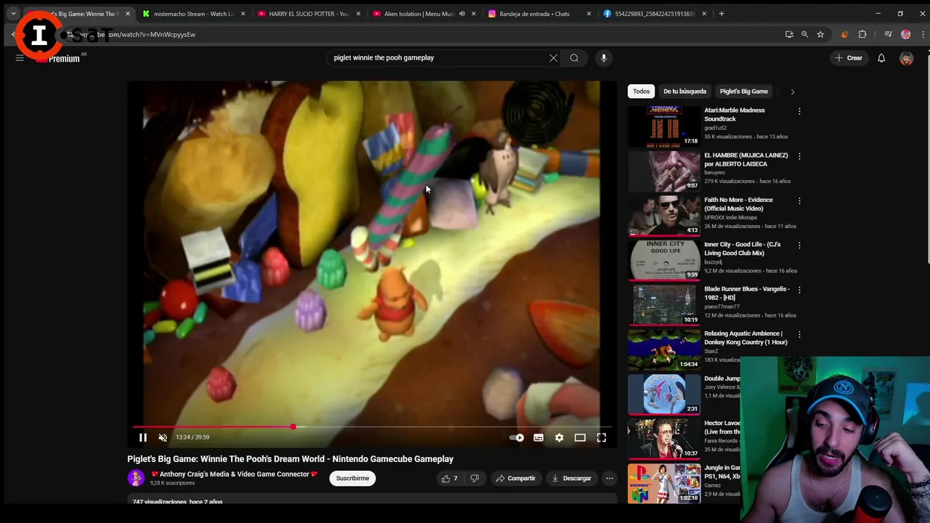The width and height of the screenshot is (930, 523).
Task: Open Faith No More - Evidence title
Action: coord(738,204)
